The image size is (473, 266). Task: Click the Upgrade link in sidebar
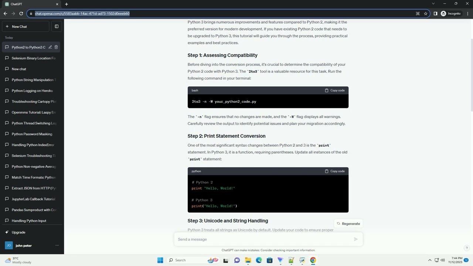tap(32, 232)
